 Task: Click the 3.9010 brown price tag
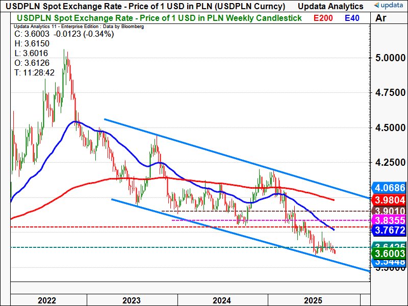[389, 211]
